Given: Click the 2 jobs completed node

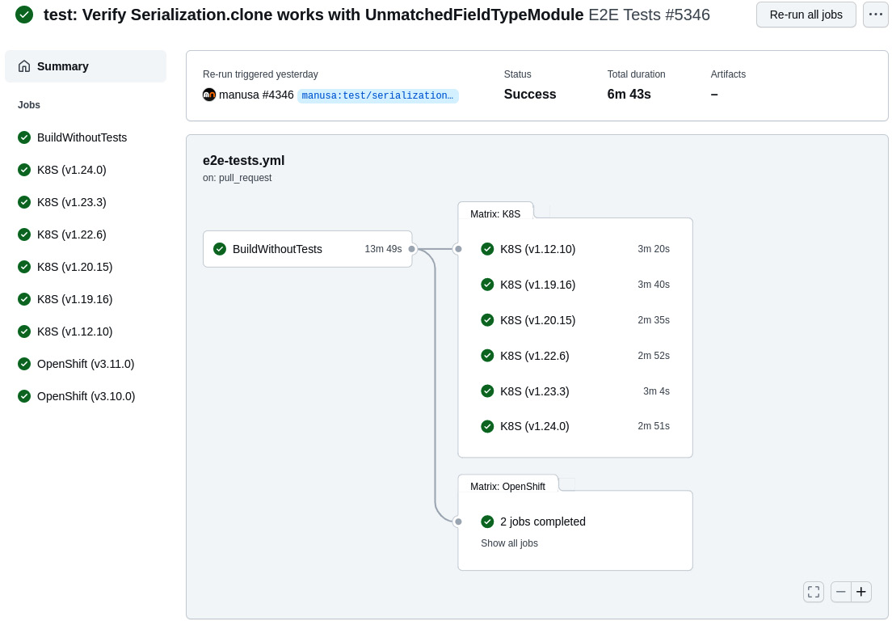Looking at the screenshot, I should click(542, 522).
